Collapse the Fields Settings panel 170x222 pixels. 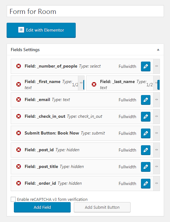click(158, 50)
